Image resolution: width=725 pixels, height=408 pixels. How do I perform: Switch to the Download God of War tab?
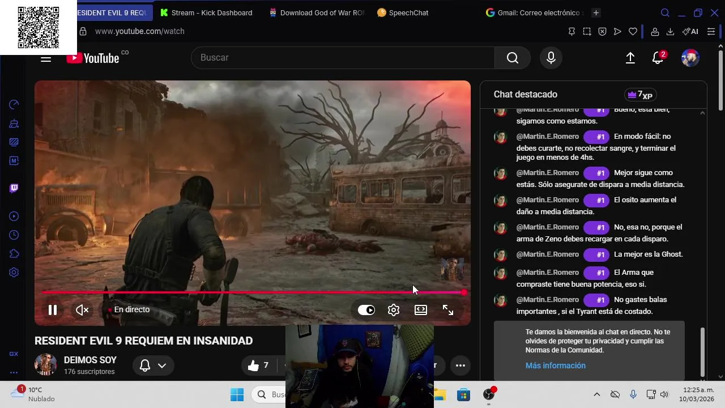click(x=317, y=12)
